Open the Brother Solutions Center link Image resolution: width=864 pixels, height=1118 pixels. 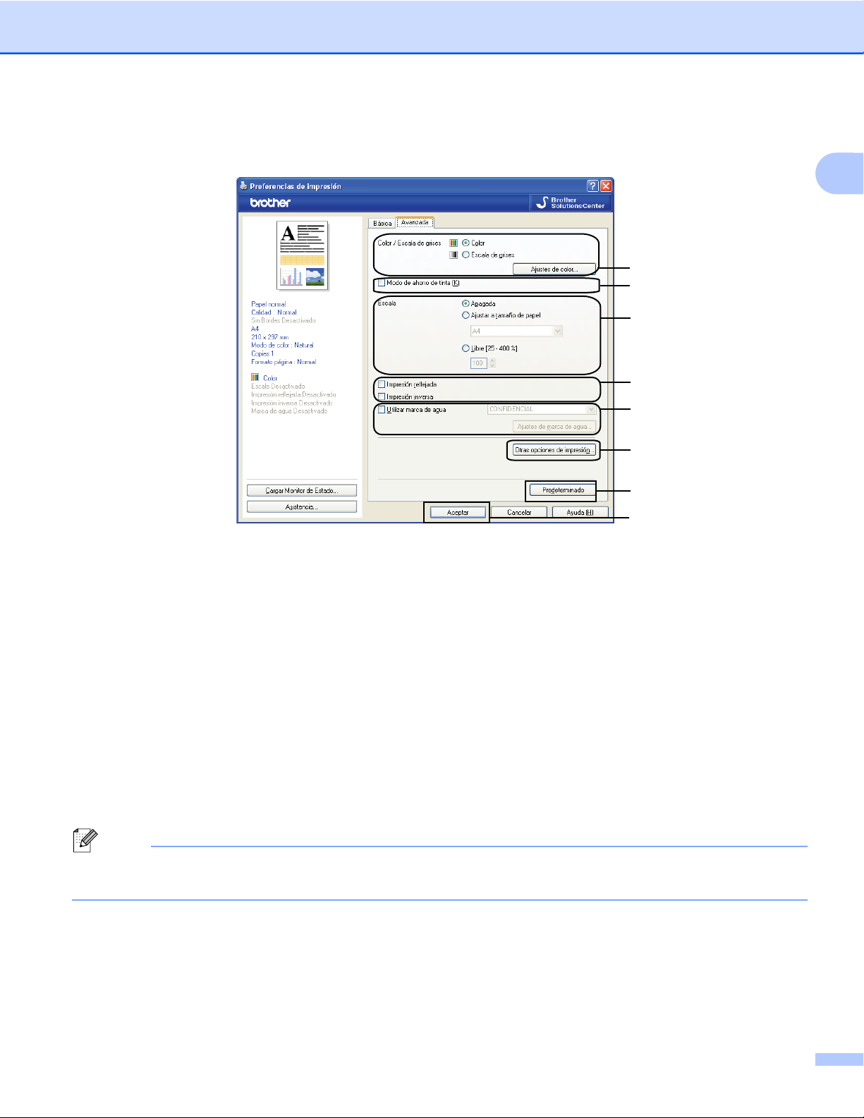(569, 202)
